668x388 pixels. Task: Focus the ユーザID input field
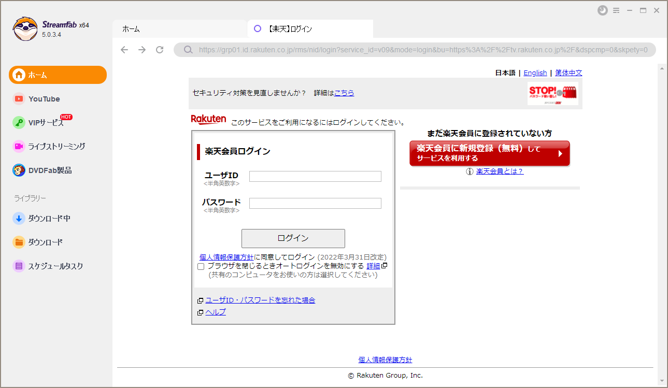315,177
